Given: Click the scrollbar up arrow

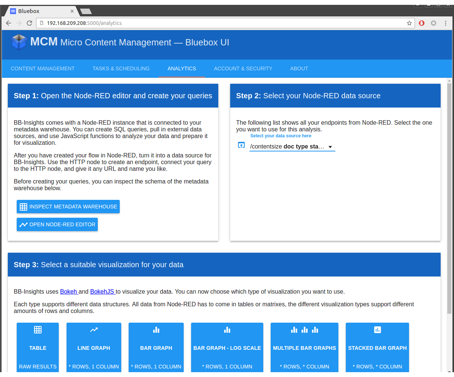Looking at the screenshot, I should (450, 80).
